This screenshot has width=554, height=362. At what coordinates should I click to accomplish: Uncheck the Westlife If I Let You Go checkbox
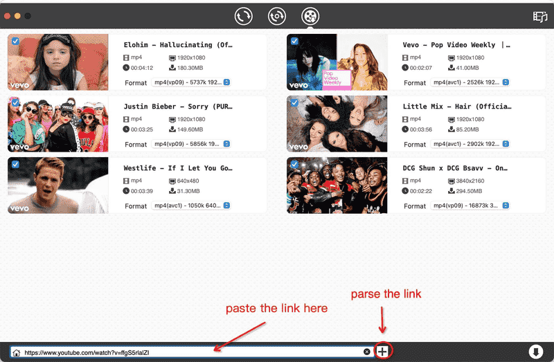click(x=15, y=164)
